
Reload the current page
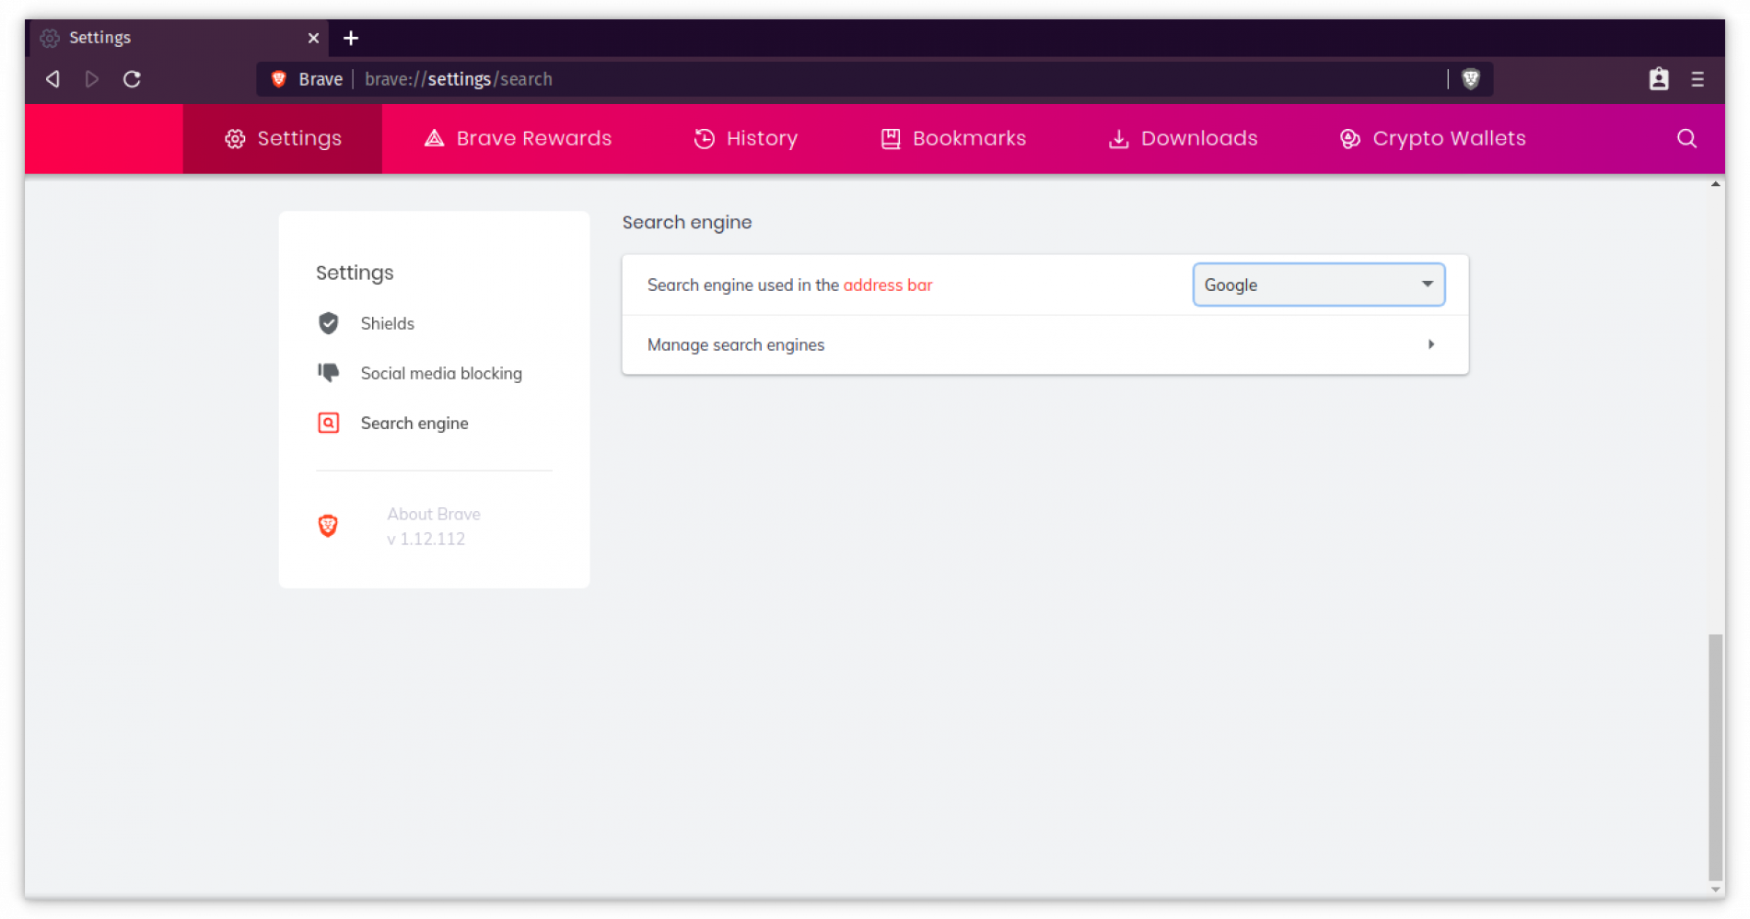[132, 79]
